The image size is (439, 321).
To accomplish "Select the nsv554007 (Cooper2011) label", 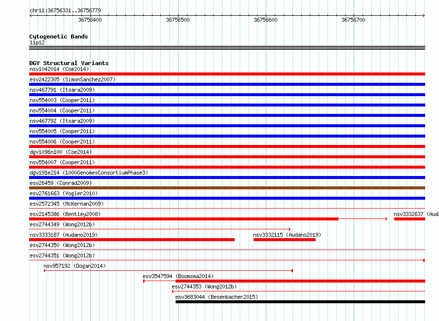I will point(62,162).
